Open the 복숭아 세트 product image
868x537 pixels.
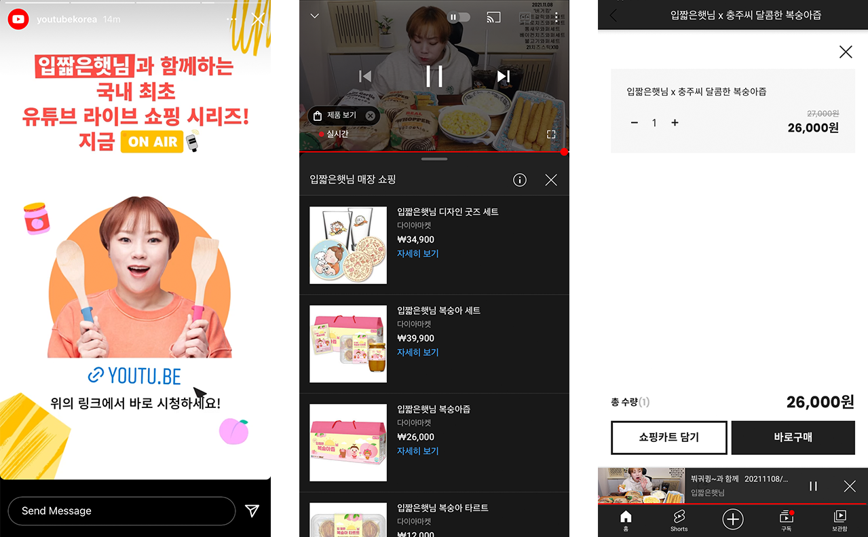pyautogui.click(x=348, y=344)
